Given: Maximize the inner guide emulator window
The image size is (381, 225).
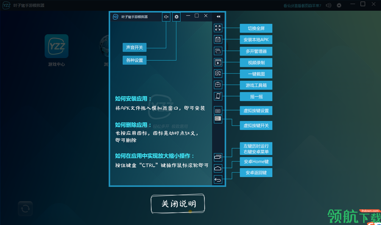Looking at the screenshot, I should (197, 16).
